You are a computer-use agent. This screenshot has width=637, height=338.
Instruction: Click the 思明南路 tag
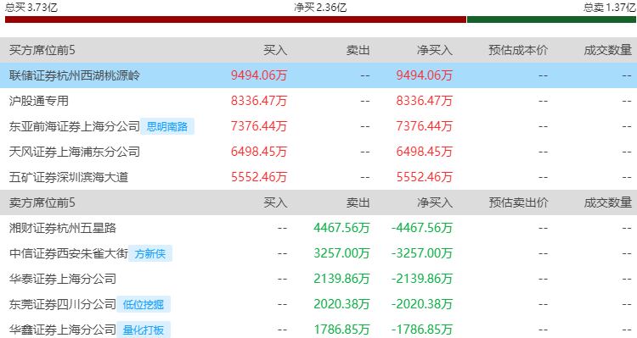[x=167, y=126]
